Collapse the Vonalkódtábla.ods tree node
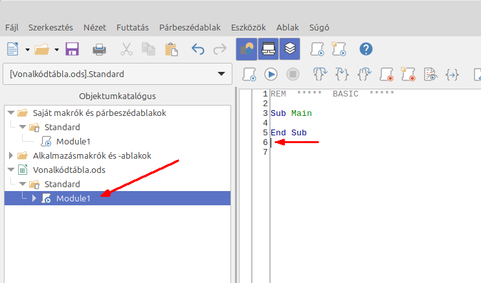Viewport: 481px width, 283px height. pyautogui.click(x=11, y=170)
